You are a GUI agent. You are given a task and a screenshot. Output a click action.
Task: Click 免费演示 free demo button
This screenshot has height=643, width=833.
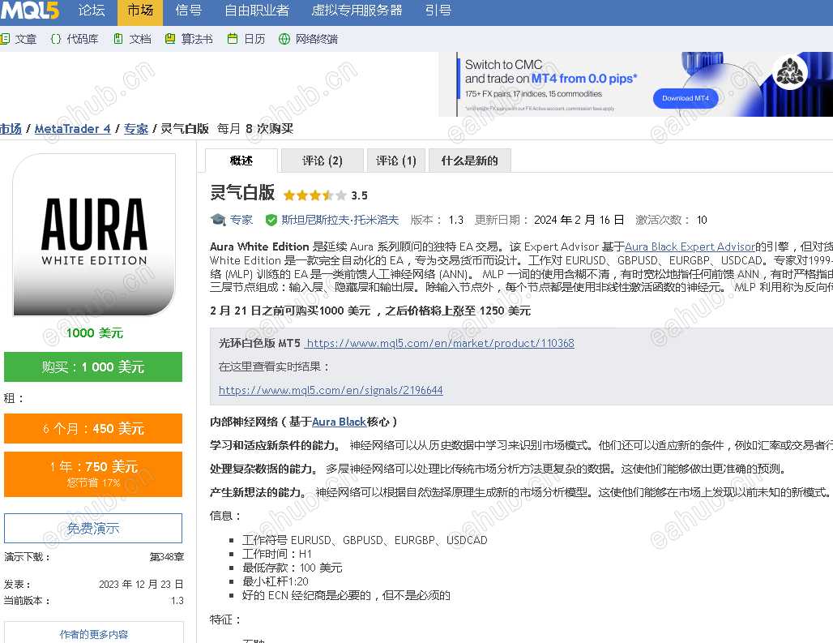[x=93, y=528]
